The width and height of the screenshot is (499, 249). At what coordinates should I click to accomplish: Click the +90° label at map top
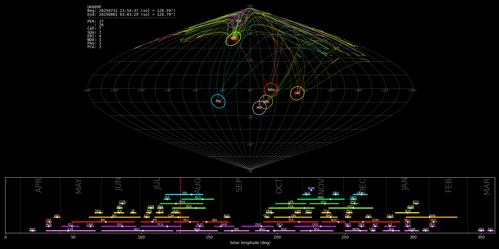pyautogui.click(x=250, y=6)
